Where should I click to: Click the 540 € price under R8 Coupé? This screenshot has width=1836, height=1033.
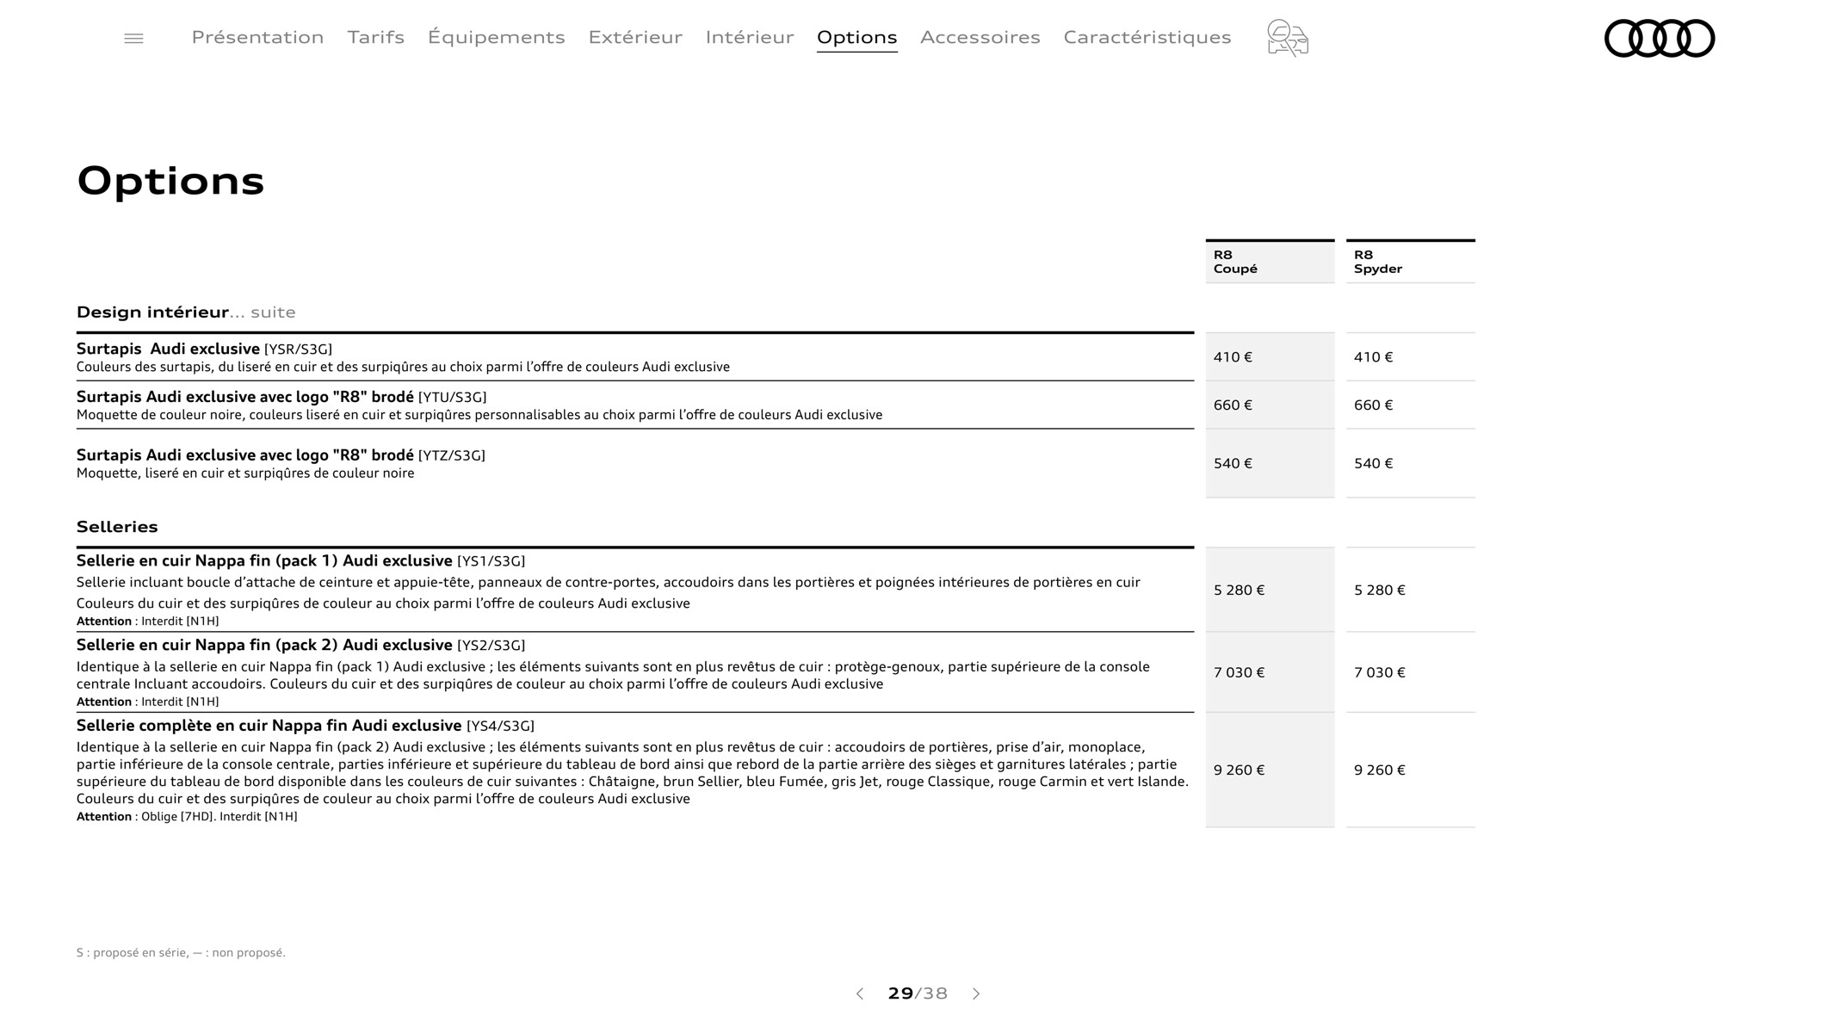coord(1233,464)
